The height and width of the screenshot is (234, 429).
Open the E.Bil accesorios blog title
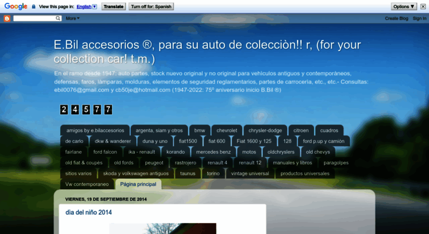pos(207,52)
